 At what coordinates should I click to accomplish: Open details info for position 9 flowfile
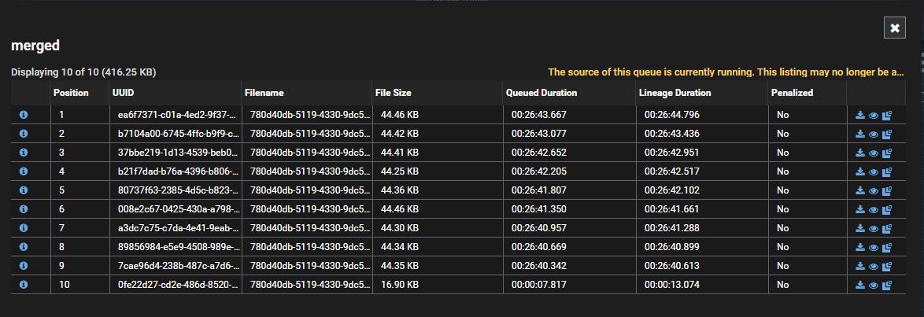[24, 266]
